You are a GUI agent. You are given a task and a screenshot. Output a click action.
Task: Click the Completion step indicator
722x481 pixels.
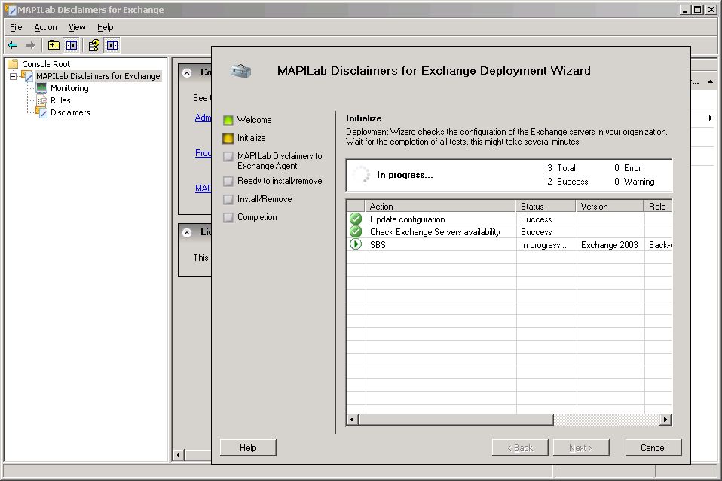[228, 217]
